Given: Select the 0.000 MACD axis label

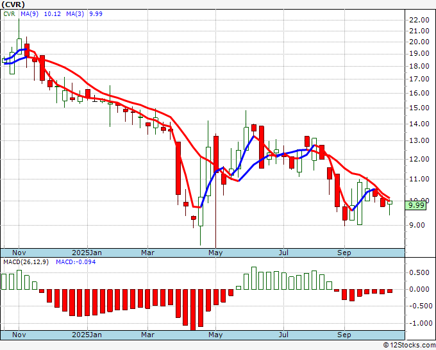Looking at the screenshot, I should point(419,289).
